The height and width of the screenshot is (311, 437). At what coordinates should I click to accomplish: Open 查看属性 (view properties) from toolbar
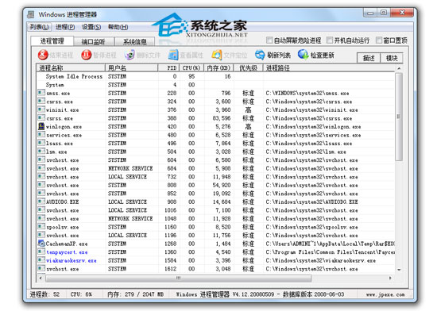click(x=173, y=55)
